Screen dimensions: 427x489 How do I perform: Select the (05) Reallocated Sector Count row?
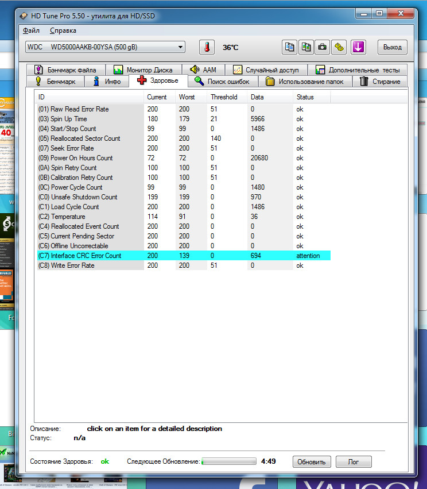pos(184,138)
